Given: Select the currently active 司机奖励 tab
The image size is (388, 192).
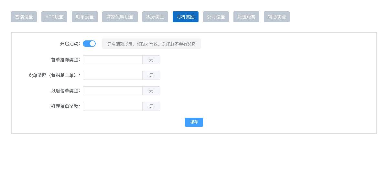Looking at the screenshot, I should click(185, 17).
